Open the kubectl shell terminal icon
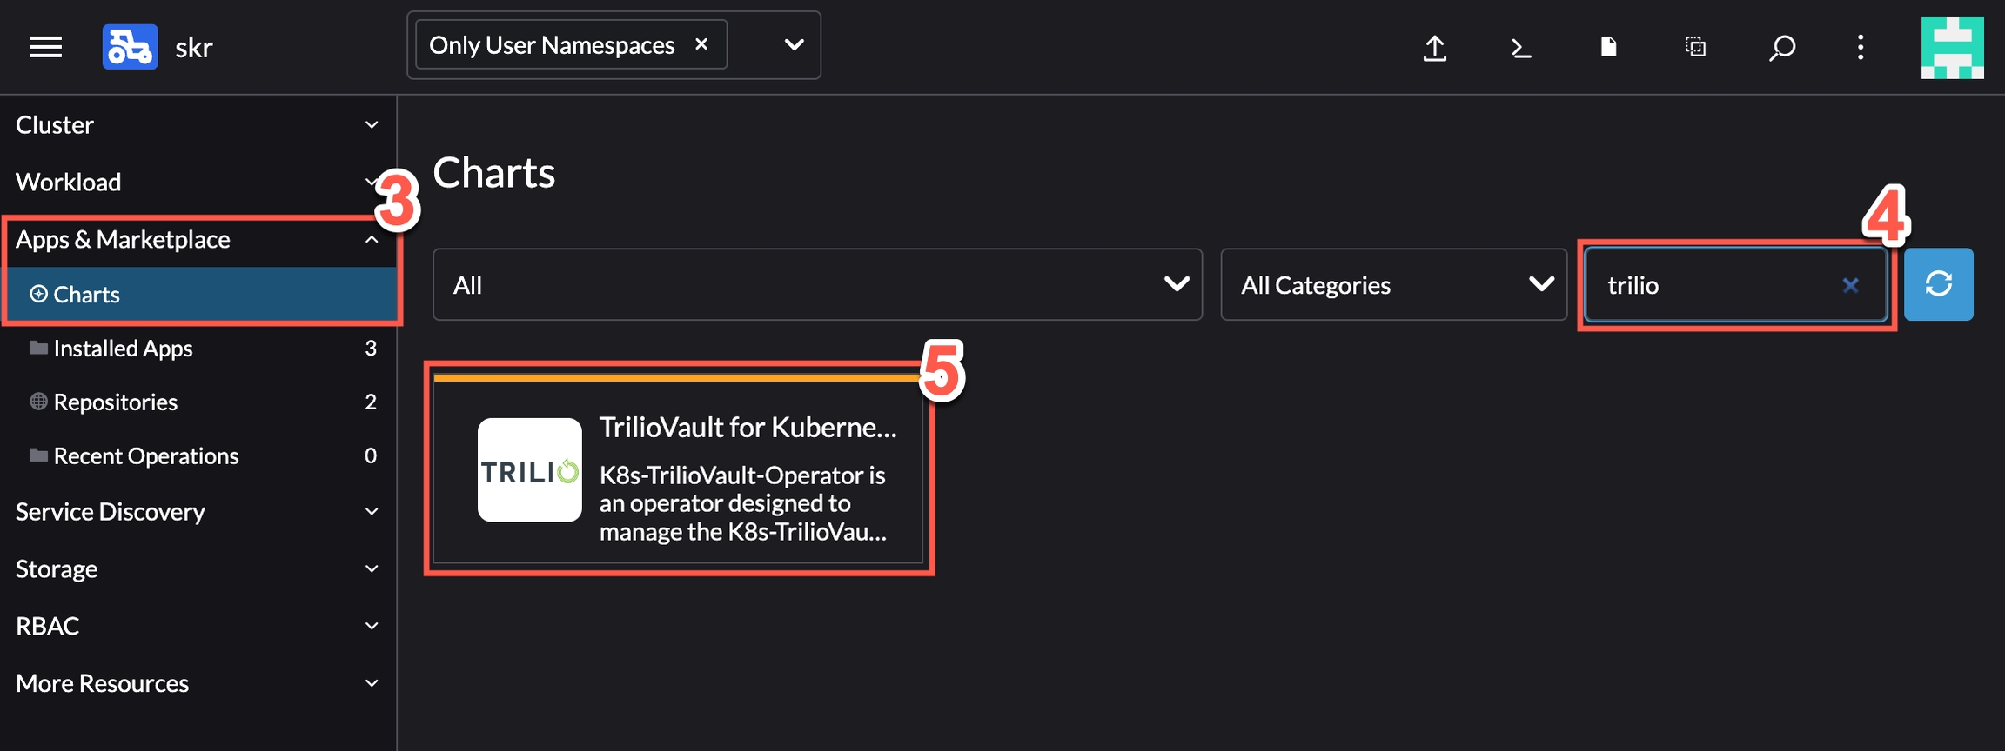This screenshot has height=751, width=2005. (x=1520, y=48)
